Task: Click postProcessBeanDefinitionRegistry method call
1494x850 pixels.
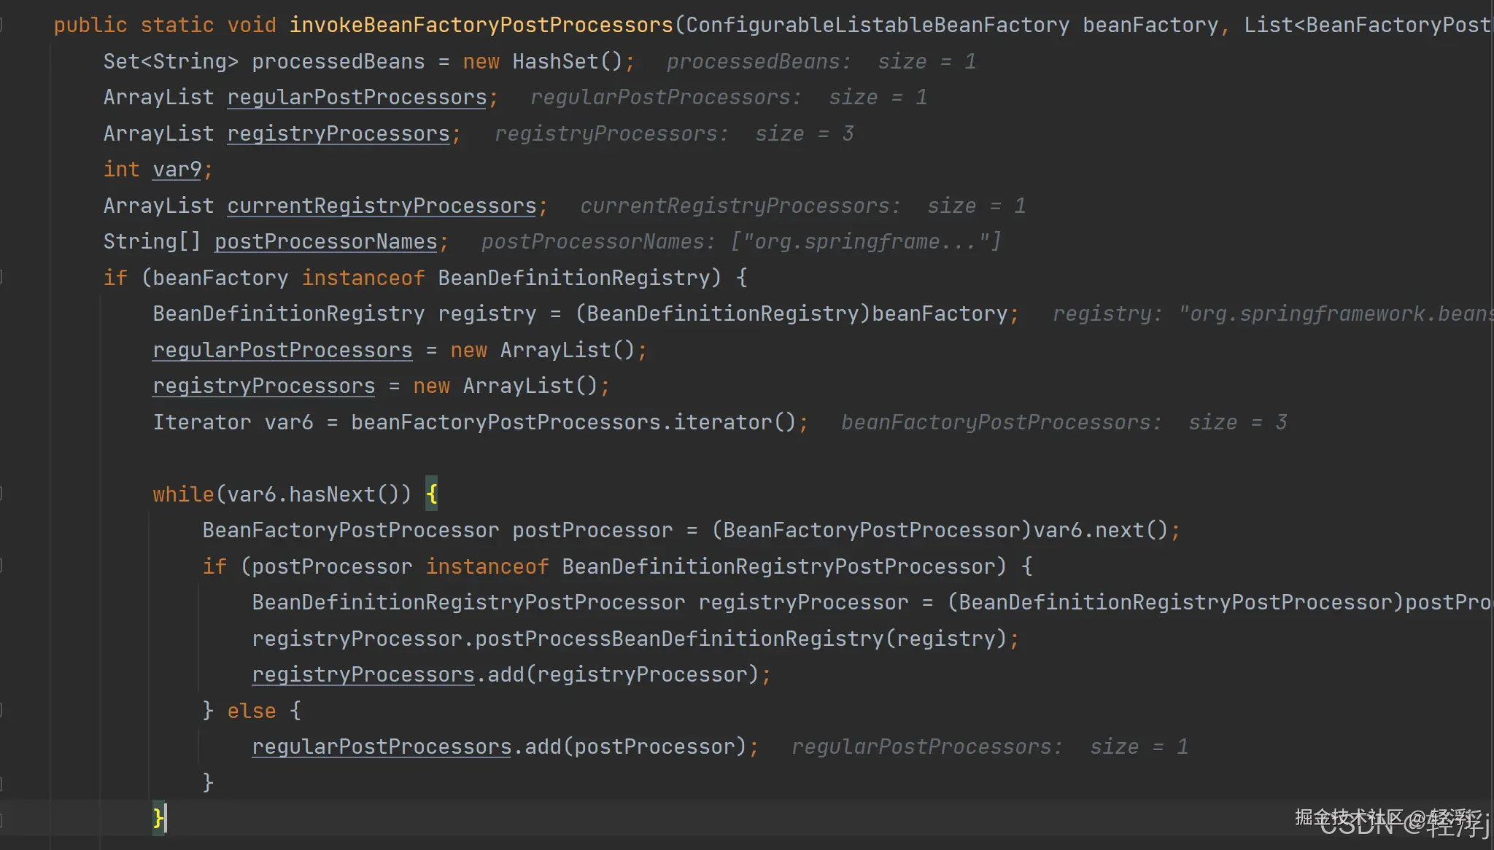Action: [678, 639]
